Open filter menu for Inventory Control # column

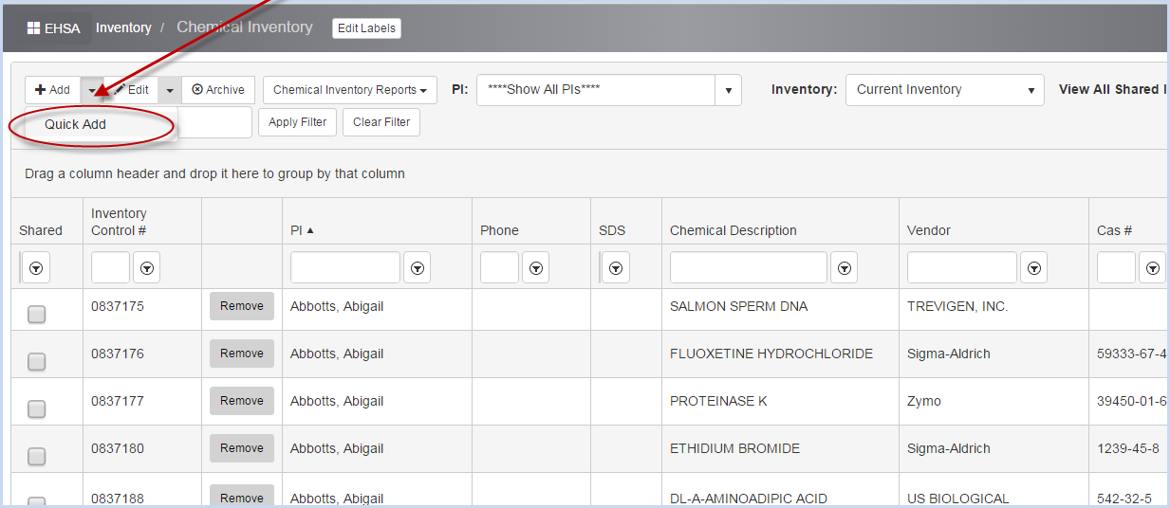(147, 269)
